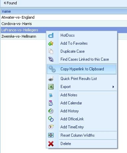Click the 4 Found results label
The height and width of the screenshot is (153, 127).
point(10,3)
